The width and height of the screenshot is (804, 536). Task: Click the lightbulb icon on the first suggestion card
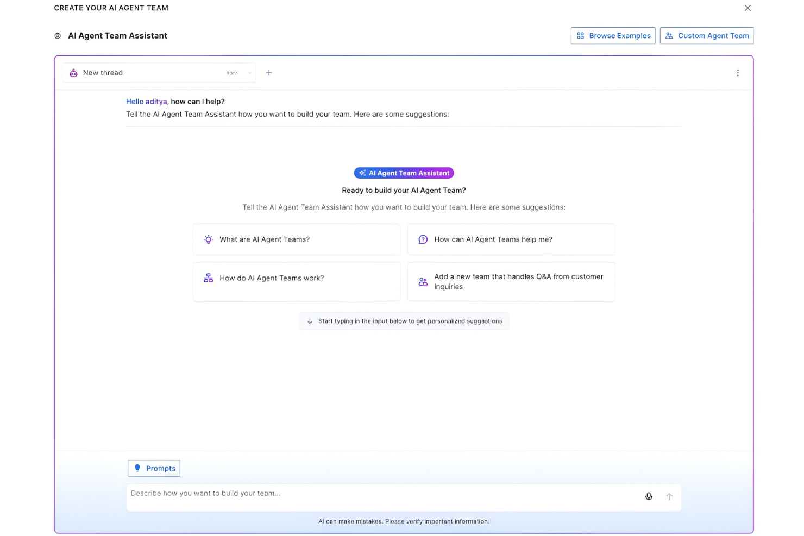(208, 239)
